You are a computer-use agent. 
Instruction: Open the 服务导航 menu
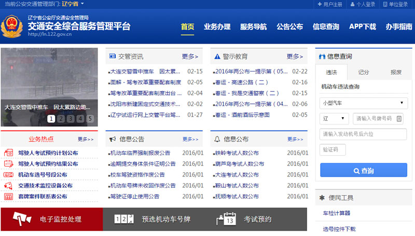pyautogui.click(x=253, y=27)
